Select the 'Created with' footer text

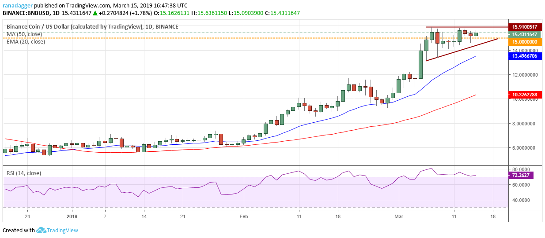click(19, 231)
